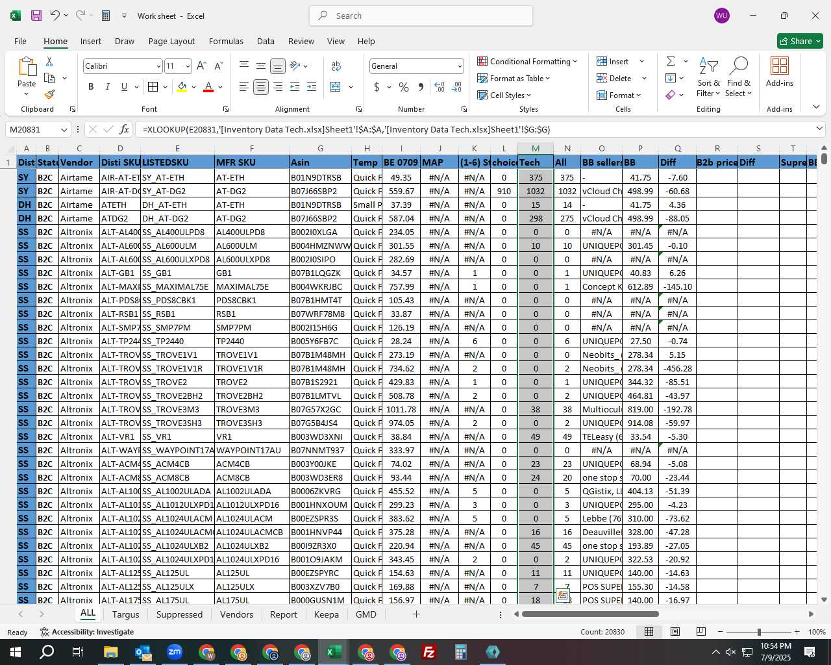Viewport: 831px width, 665px height.
Task: Click the Save icon in title bar
Action: (36, 16)
